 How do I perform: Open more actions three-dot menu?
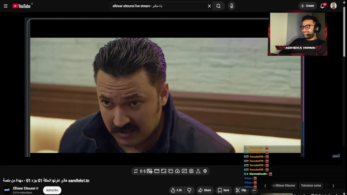(254, 190)
